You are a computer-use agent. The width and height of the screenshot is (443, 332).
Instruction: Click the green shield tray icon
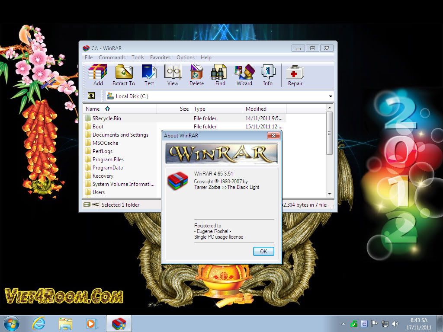[x=353, y=324]
